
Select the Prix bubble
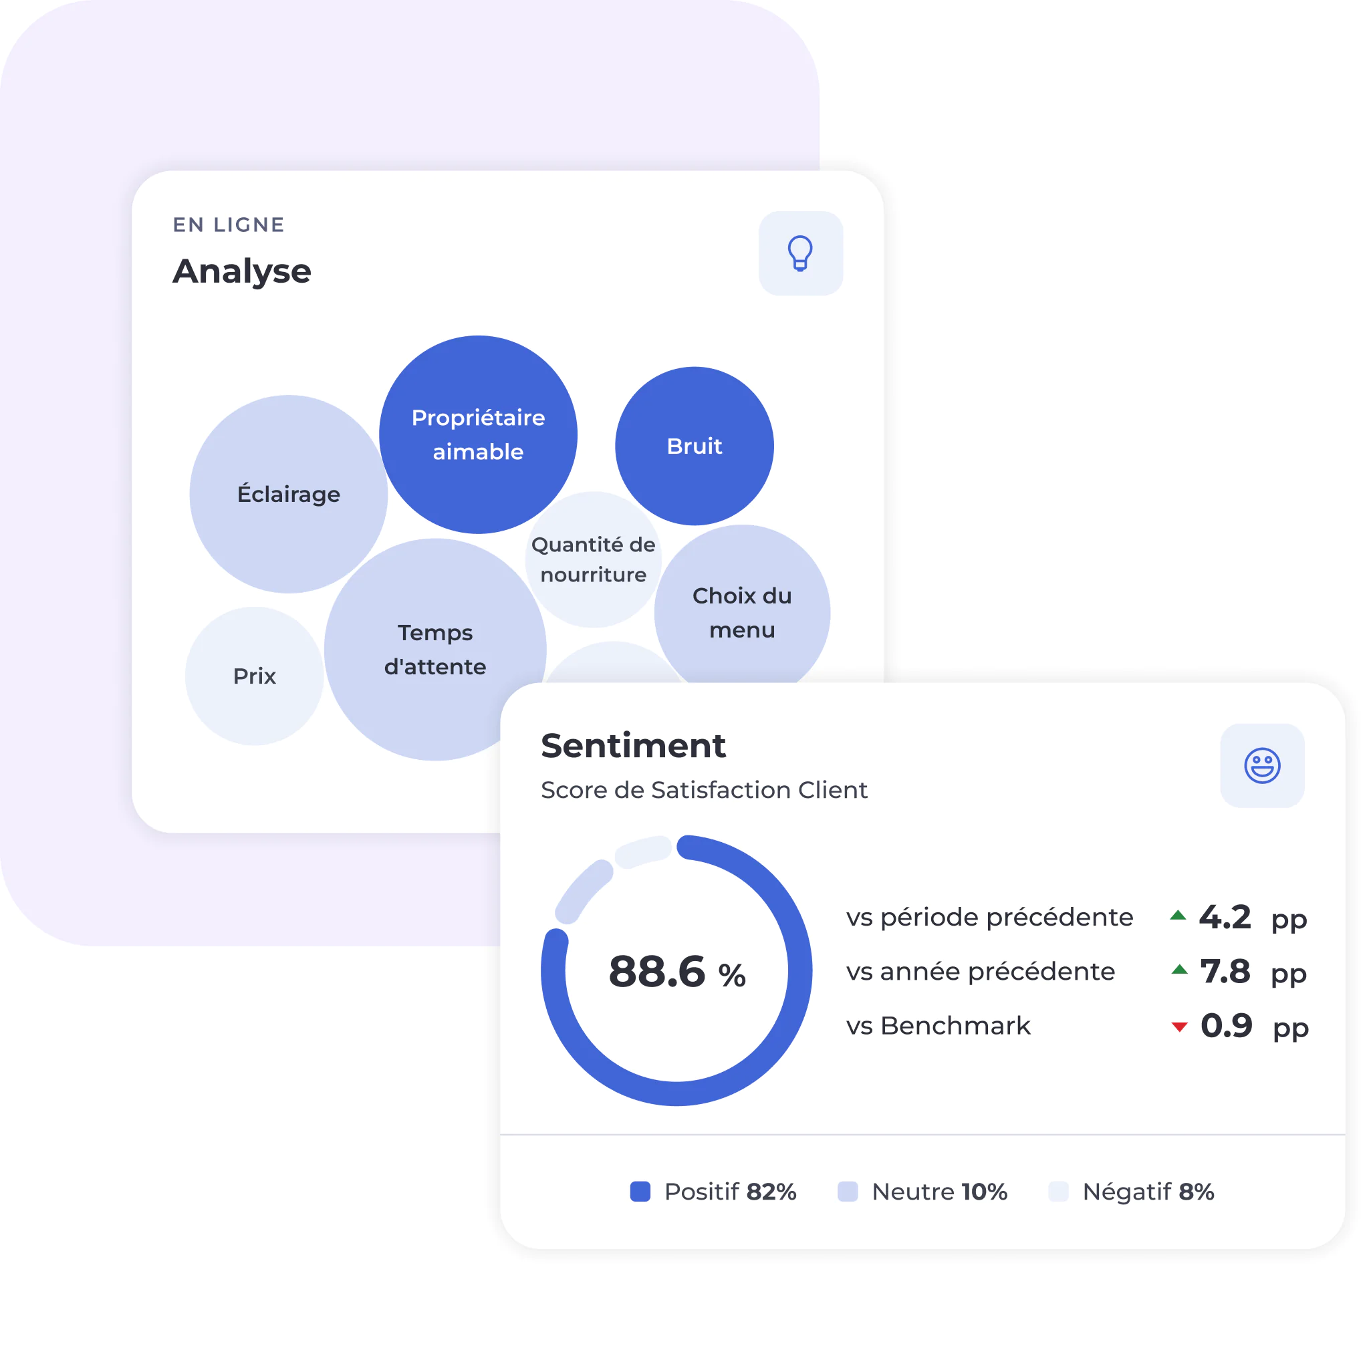coord(255,676)
